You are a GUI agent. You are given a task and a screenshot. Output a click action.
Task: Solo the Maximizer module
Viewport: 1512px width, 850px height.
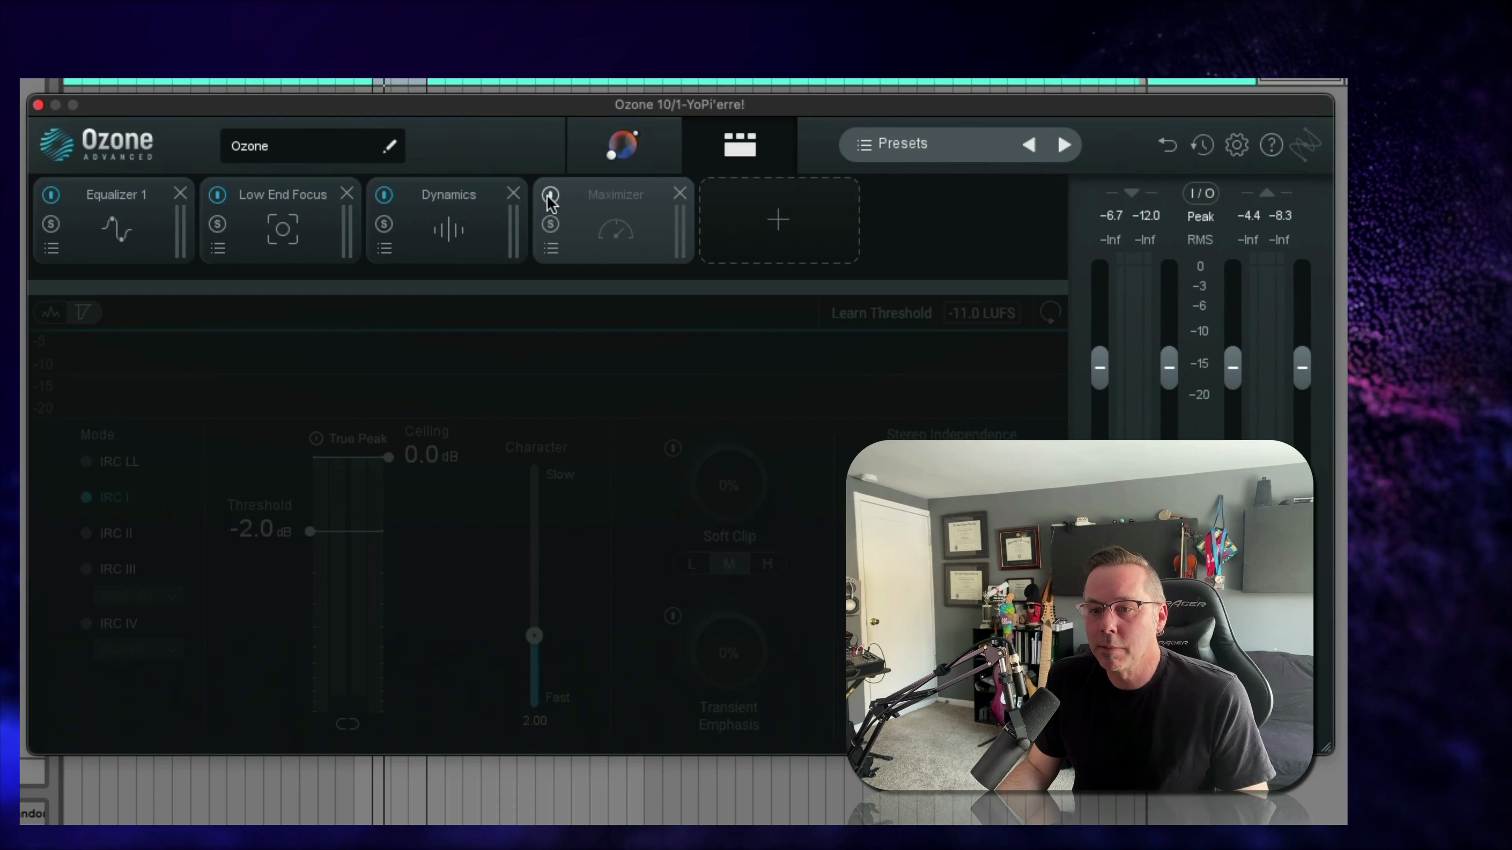click(550, 224)
